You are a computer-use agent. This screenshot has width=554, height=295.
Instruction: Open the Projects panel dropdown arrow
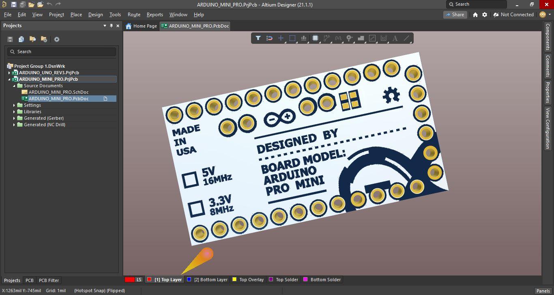pos(105,26)
